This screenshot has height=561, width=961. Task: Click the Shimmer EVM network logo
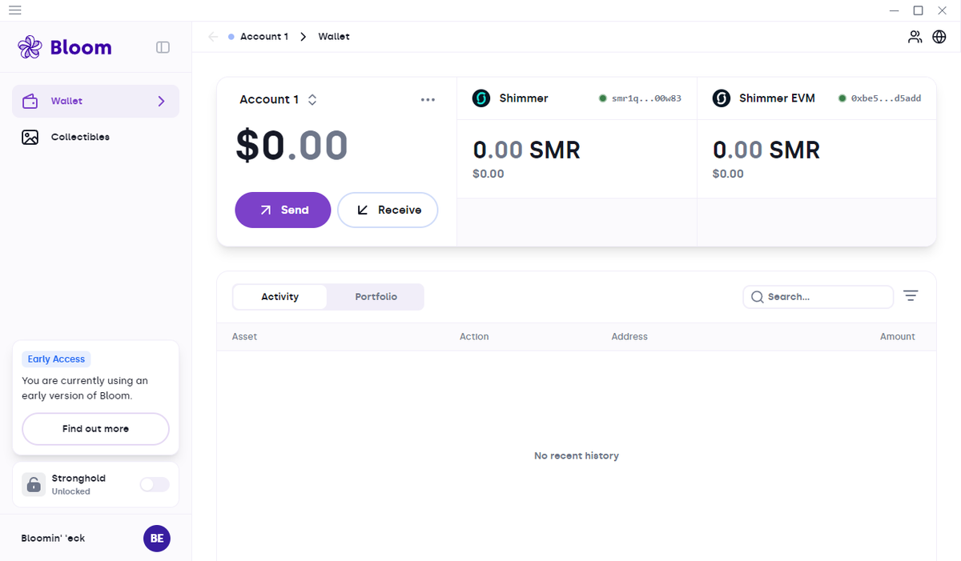[x=722, y=98]
